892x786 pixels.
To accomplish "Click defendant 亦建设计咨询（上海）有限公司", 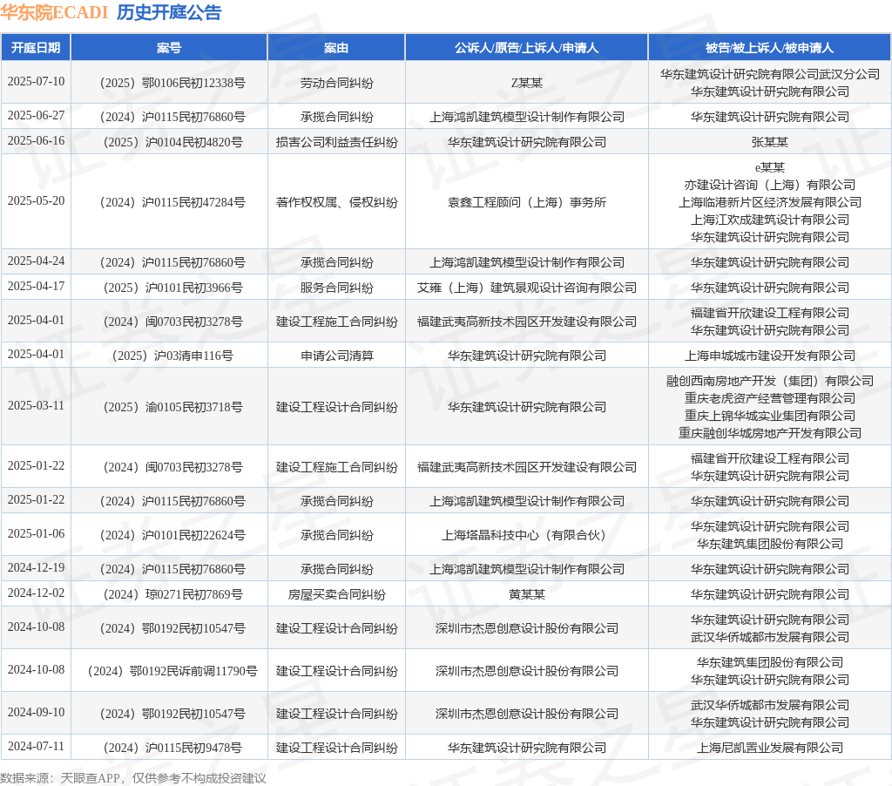I will 770,185.
